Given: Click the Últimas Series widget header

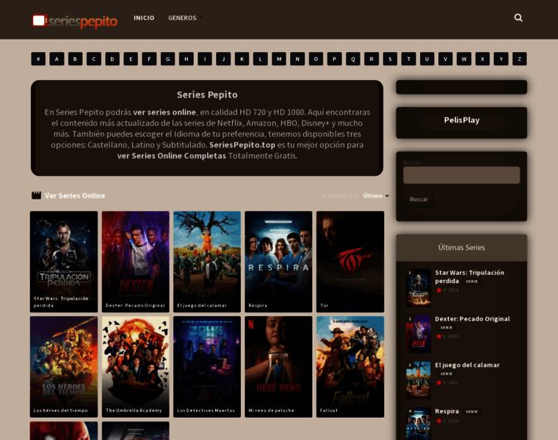Looking at the screenshot, I should [462, 247].
